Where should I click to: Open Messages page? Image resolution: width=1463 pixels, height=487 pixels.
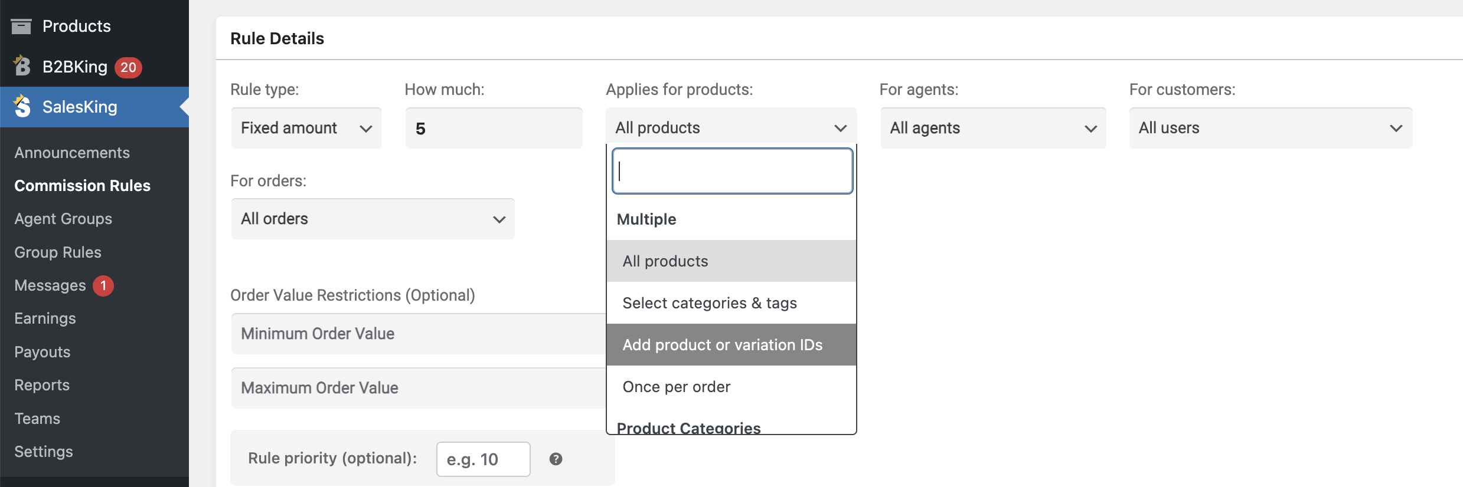[50, 285]
